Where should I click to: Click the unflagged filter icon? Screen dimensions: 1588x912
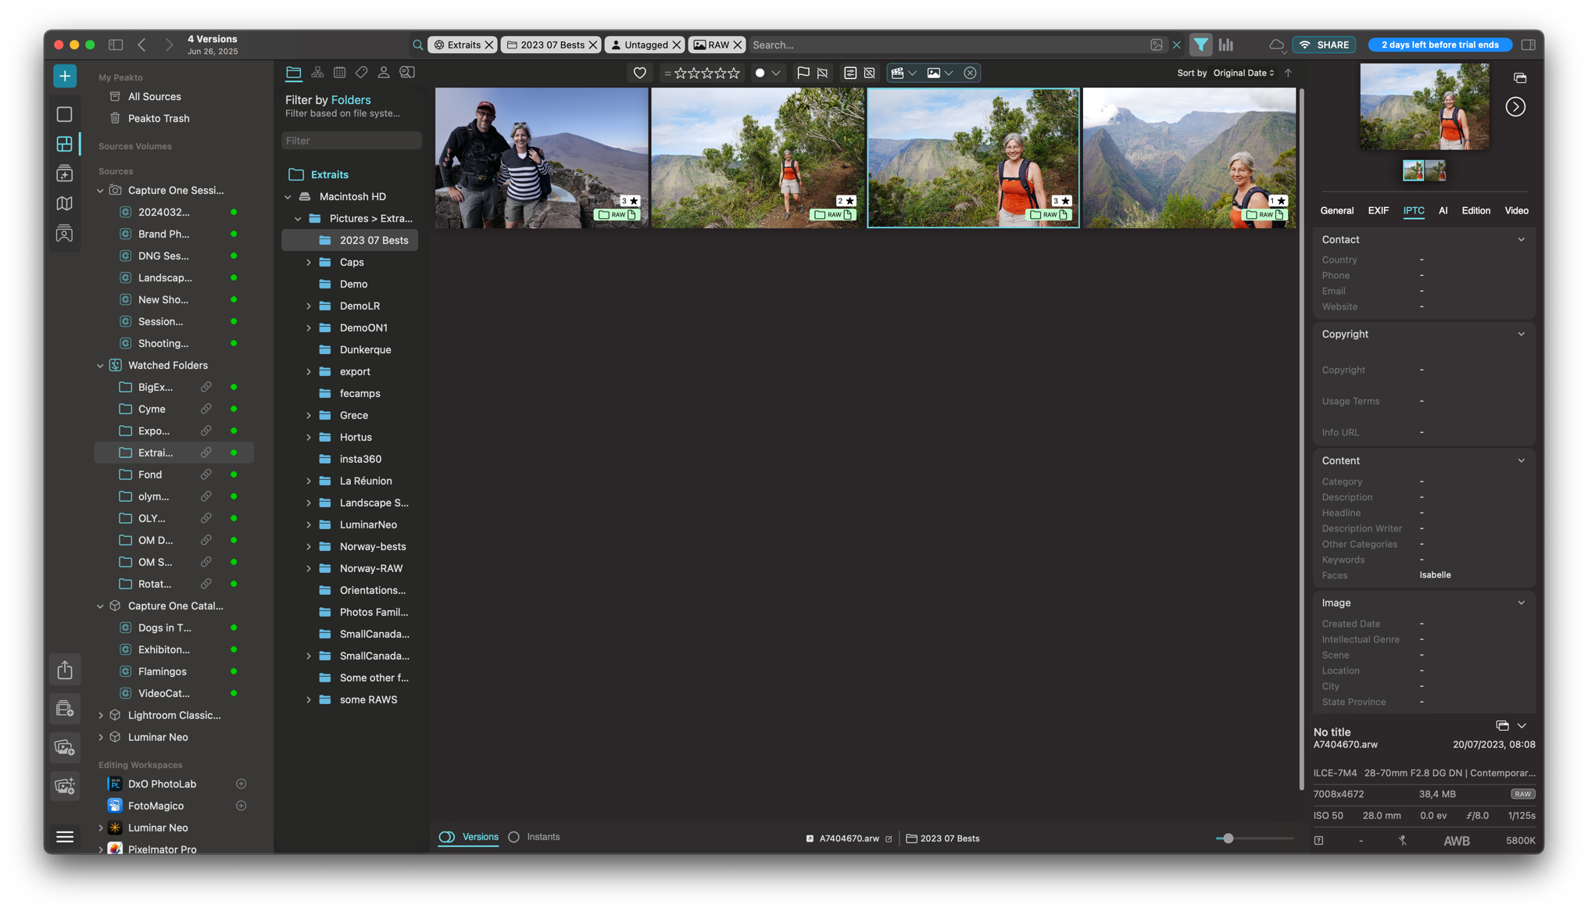(x=823, y=73)
